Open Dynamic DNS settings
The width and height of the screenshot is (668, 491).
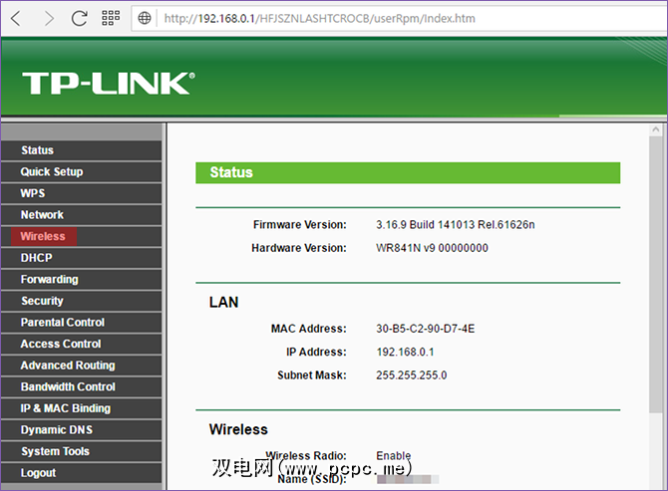pyautogui.click(x=81, y=429)
